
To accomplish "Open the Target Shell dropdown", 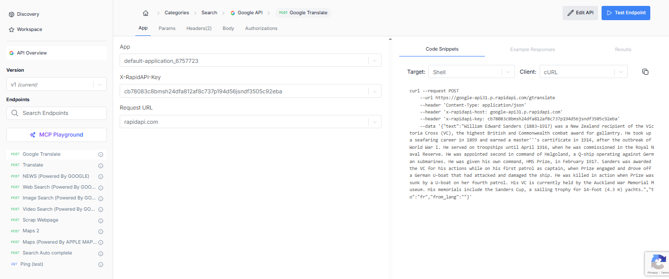I will 471,72.
